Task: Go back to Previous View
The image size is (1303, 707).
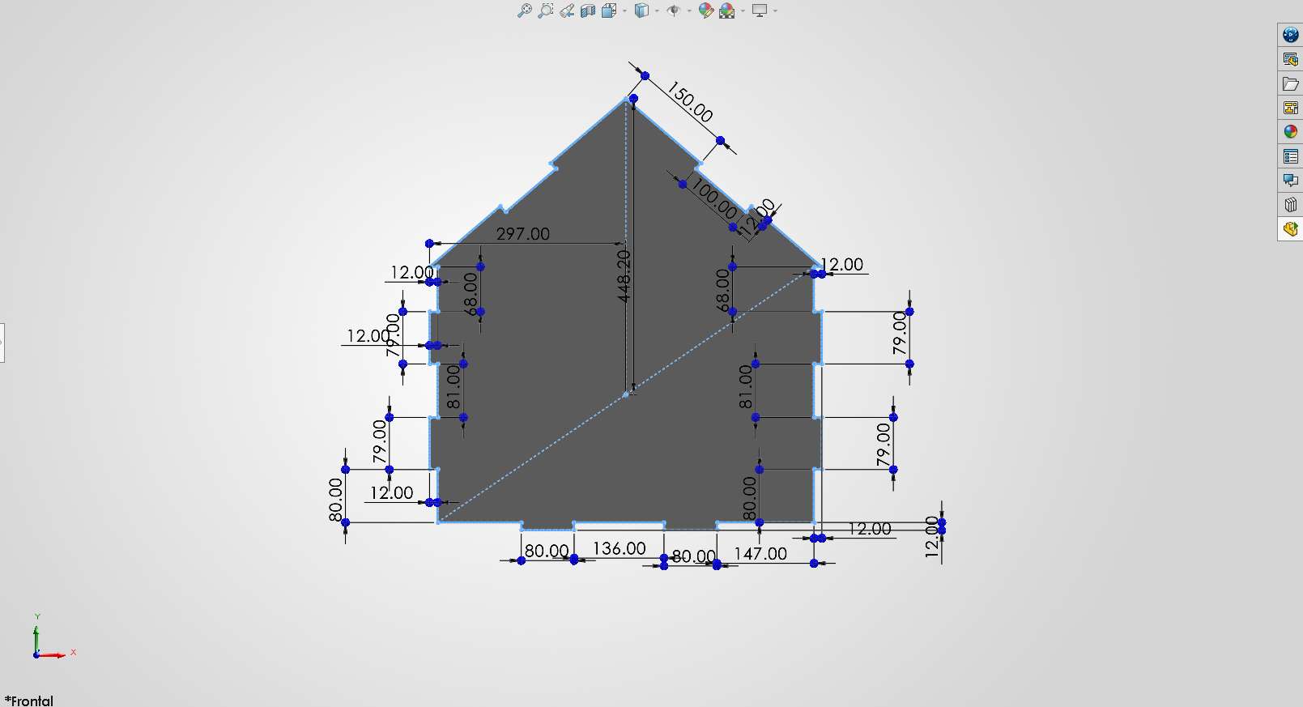Action: point(566,11)
